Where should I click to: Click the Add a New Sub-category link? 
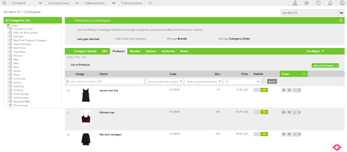(x=131, y=39)
